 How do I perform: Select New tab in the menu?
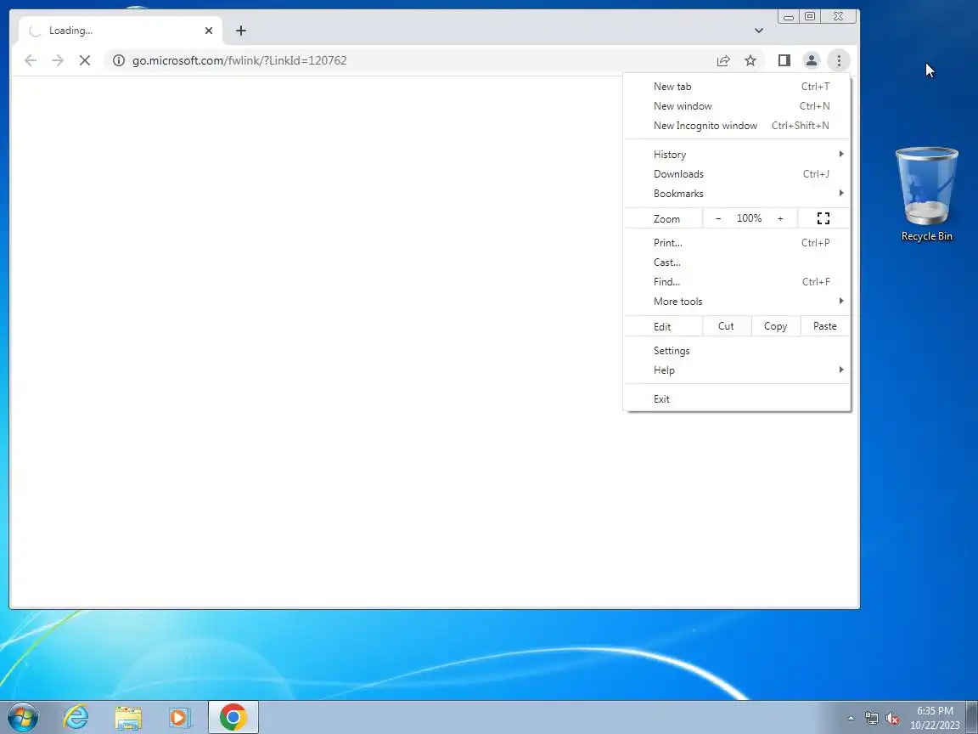737,87
